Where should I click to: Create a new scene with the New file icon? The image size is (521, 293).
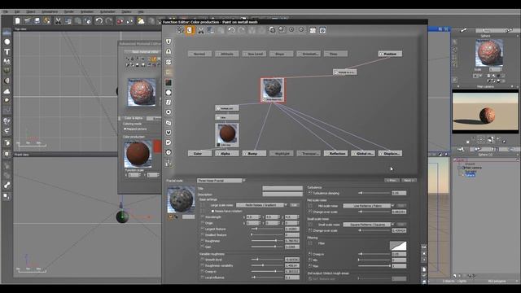click(18, 21)
